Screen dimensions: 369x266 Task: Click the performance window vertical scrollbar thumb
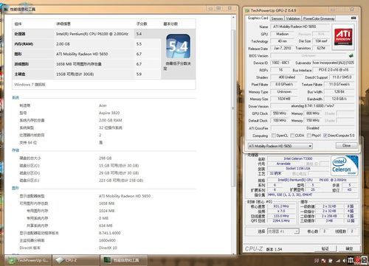click(x=233, y=108)
